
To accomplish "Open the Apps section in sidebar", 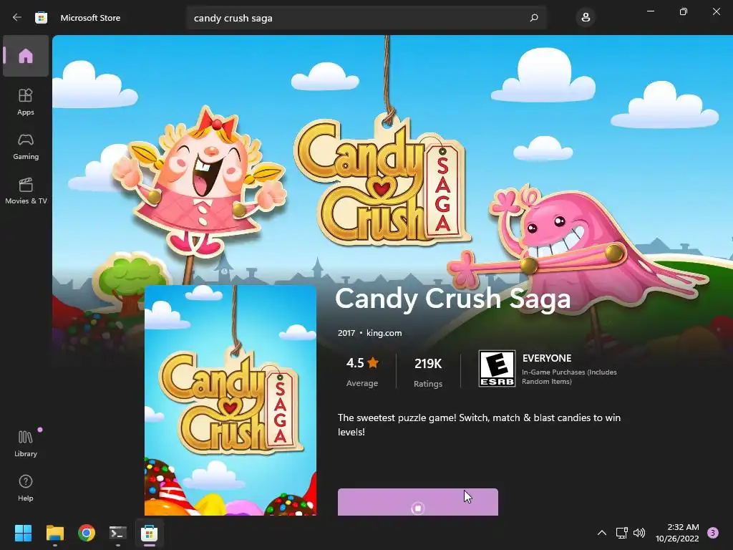I will (26, 102).
